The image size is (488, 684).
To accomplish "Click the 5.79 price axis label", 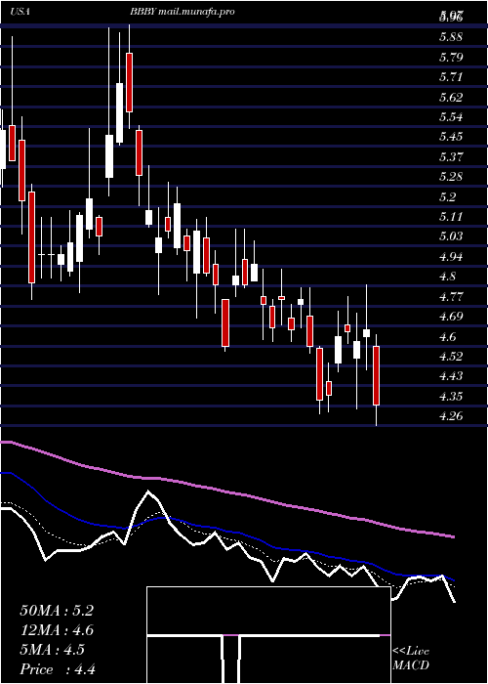I will (451, 57).
